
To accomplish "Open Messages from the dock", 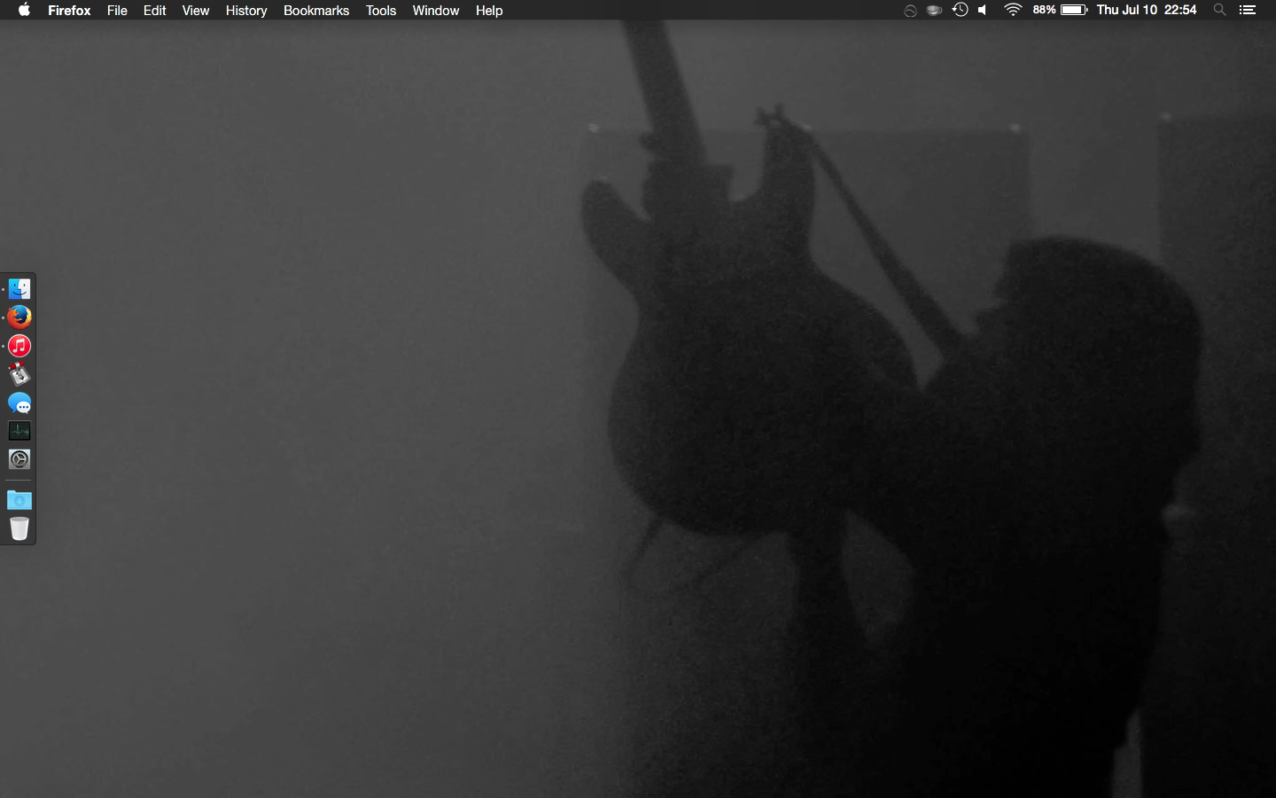I will click(x=19, y=403).
